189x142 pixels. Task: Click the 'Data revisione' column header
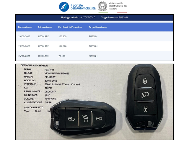tap(25, 27)
